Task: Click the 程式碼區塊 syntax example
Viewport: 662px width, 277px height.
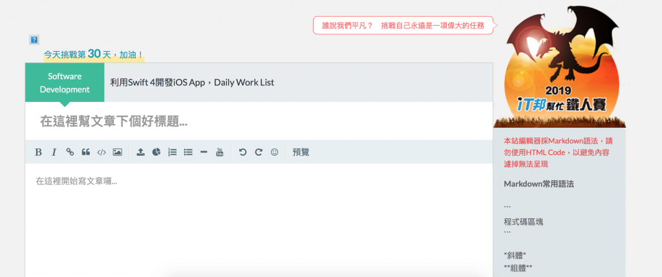Action: [x=524, y=221]
